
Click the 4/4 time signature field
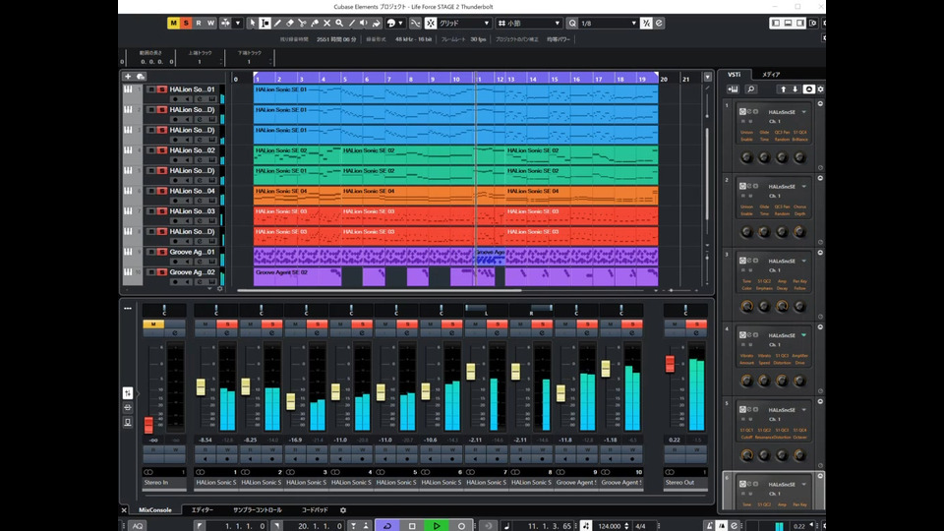[x=640, y=526]
